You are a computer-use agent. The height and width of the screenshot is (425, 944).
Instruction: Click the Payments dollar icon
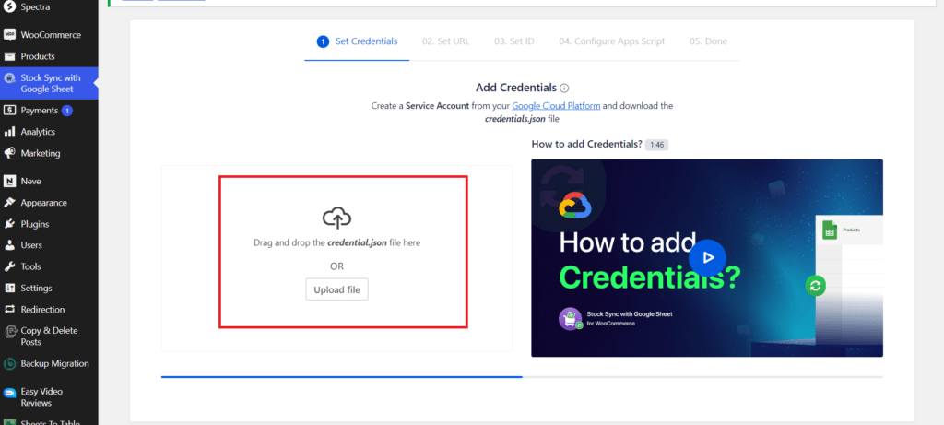tap(9, 111)
